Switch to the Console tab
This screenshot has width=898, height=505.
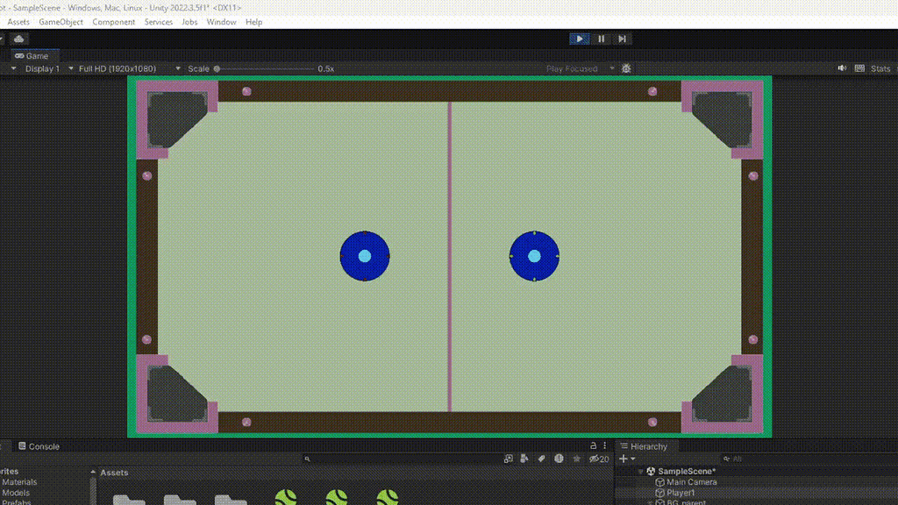coord(39,445)
